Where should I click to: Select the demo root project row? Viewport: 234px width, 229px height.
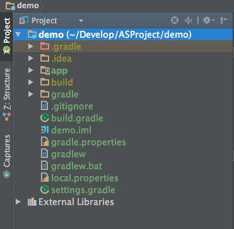(x=123, y=35)
